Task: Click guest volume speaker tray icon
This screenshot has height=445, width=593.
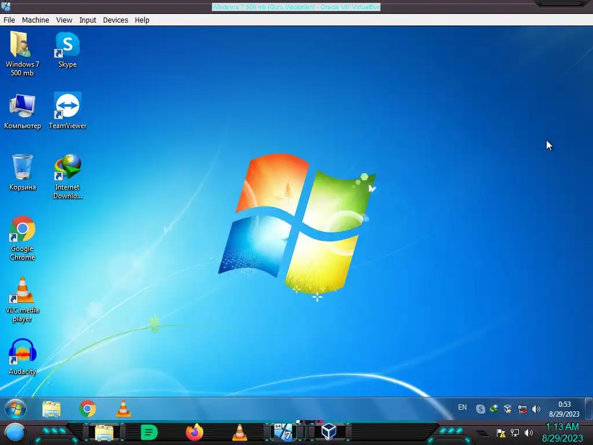Action: [x=536, y=409]
